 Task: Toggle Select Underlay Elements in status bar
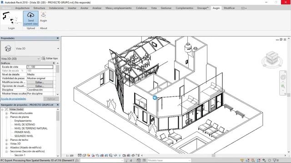pos(247,160)
